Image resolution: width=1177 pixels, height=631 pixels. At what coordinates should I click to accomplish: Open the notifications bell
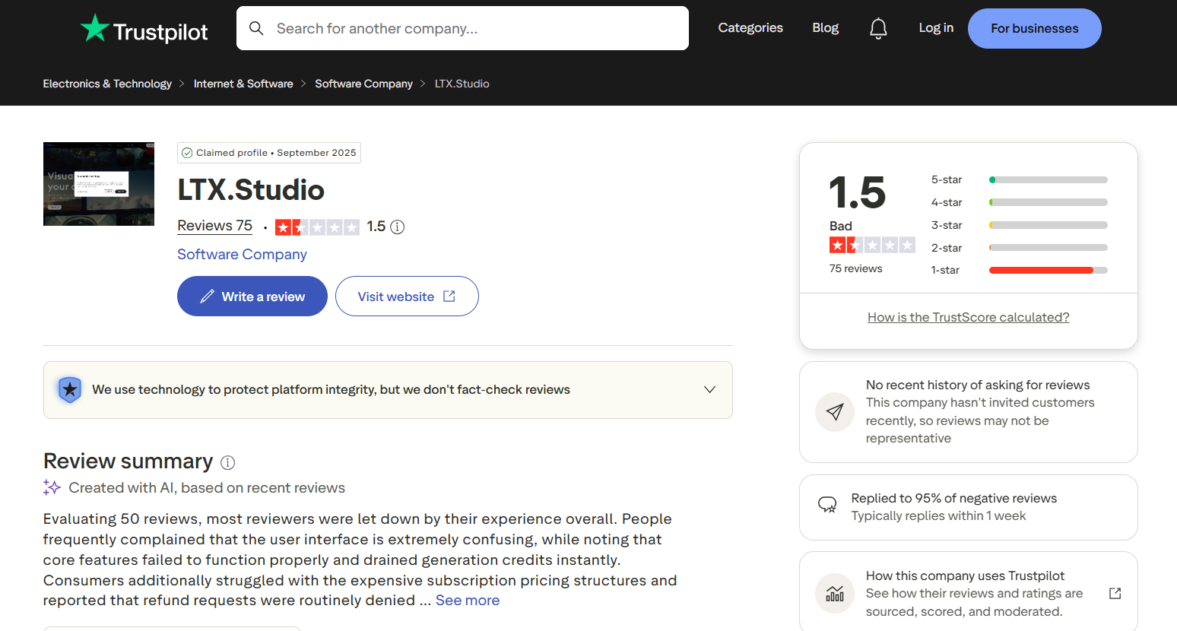point(878,28)
